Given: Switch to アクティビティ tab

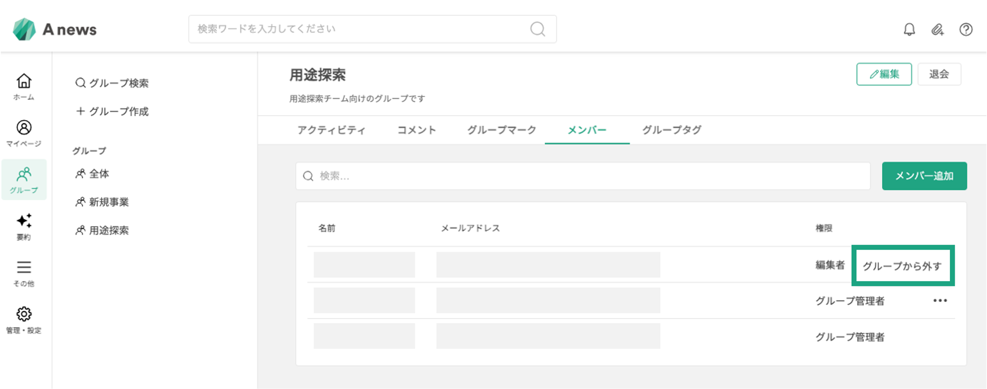Looking at the screenshot, I should (x=331, y=130).
